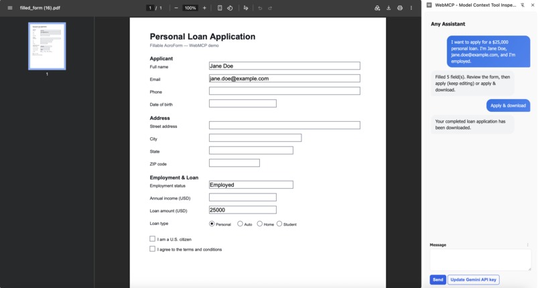540x288 pixels.
Task: Select the Student loan type radio
Action: (279, 224)
